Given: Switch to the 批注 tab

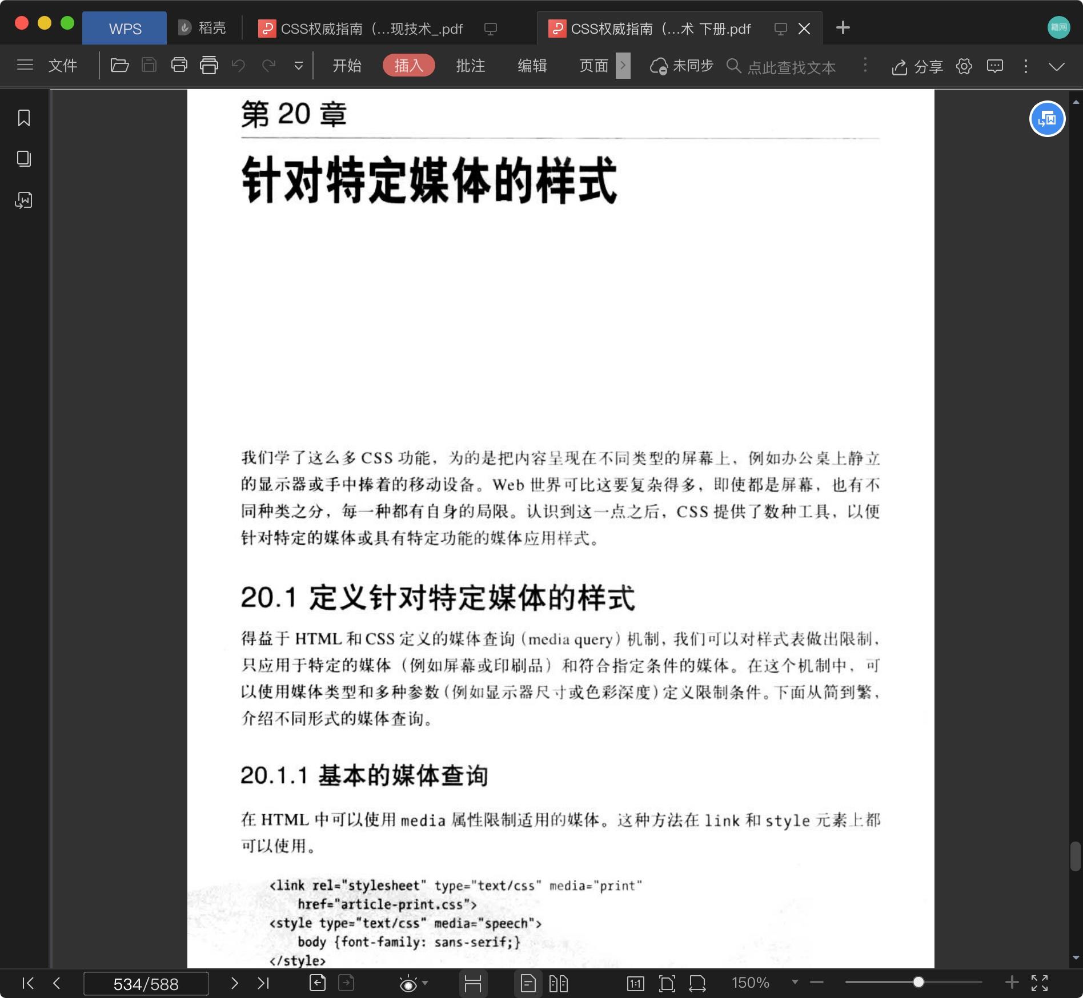Looking at the screenshot, I should 470,66.
